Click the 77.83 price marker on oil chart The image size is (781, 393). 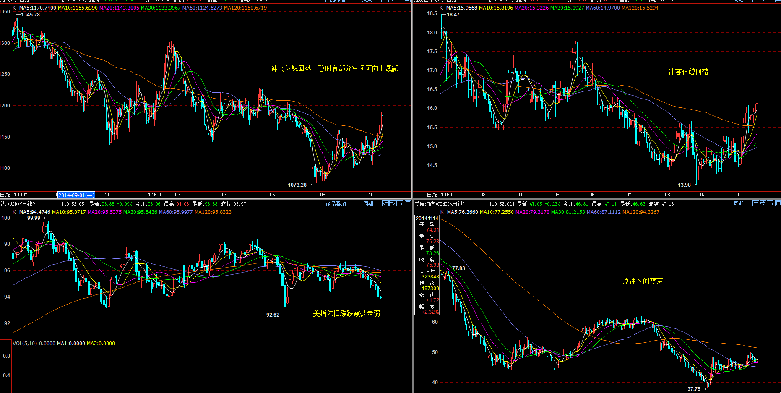[458, 268]
